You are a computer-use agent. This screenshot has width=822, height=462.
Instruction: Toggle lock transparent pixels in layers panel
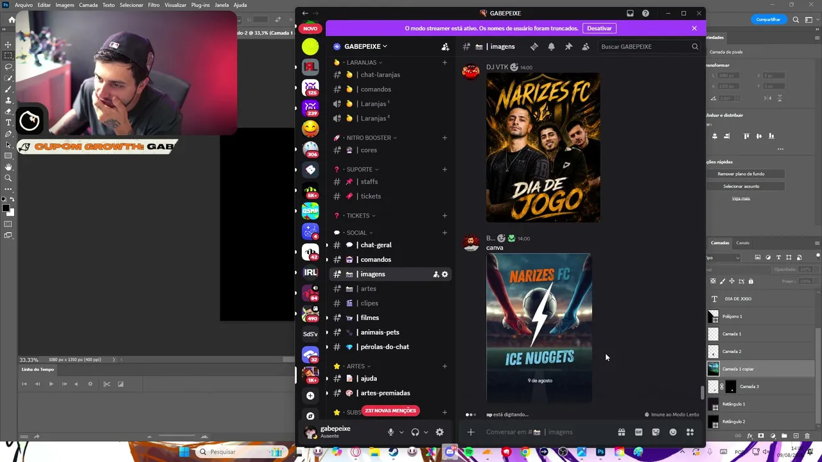pos(713,281)
